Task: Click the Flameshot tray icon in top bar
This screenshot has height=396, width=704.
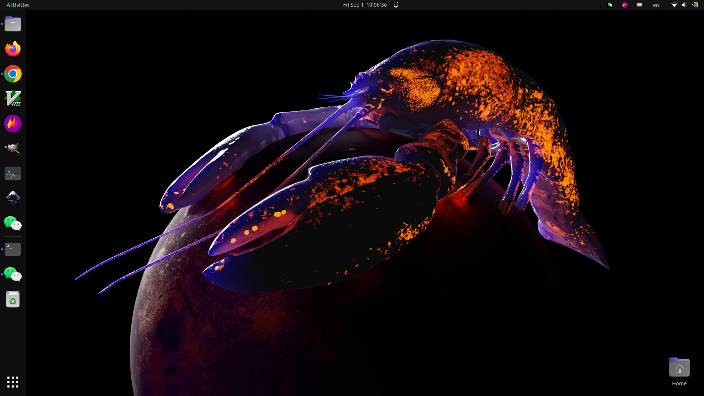Action: tap(625, 5)
